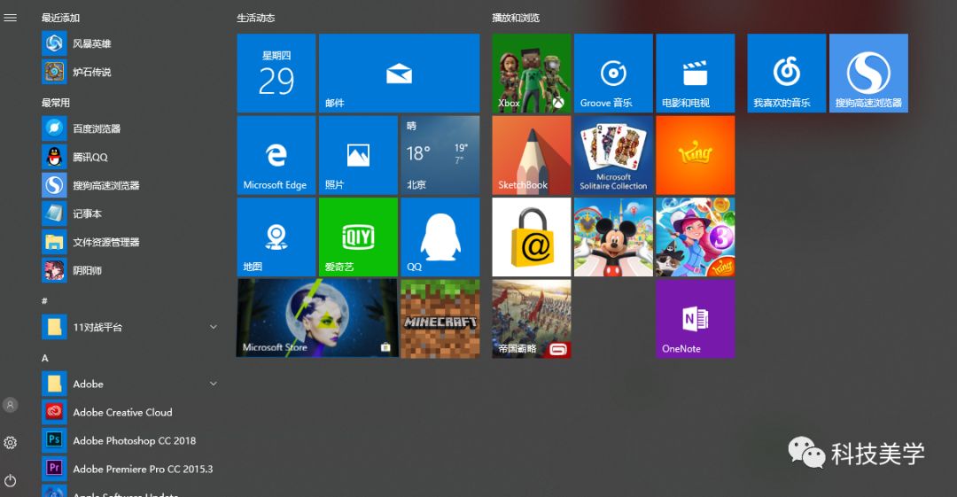Open the 我喜欢的音乐 tile
The image size is (957, 497).
pos(787,74)
